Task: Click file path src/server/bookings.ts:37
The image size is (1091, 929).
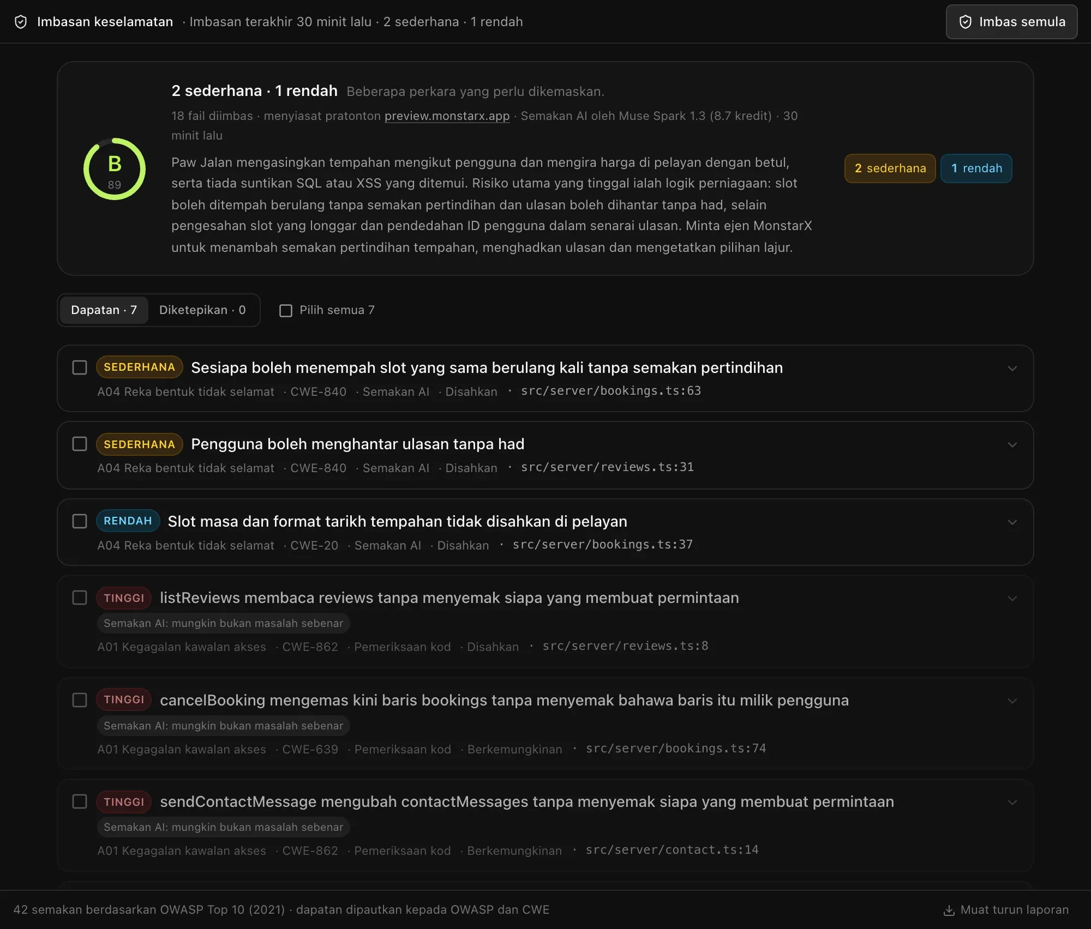Action: click(603, 545)
